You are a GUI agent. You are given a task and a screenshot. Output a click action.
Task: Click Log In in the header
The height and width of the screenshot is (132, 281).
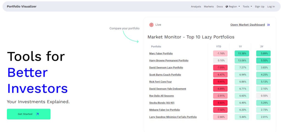coord(271,7)
